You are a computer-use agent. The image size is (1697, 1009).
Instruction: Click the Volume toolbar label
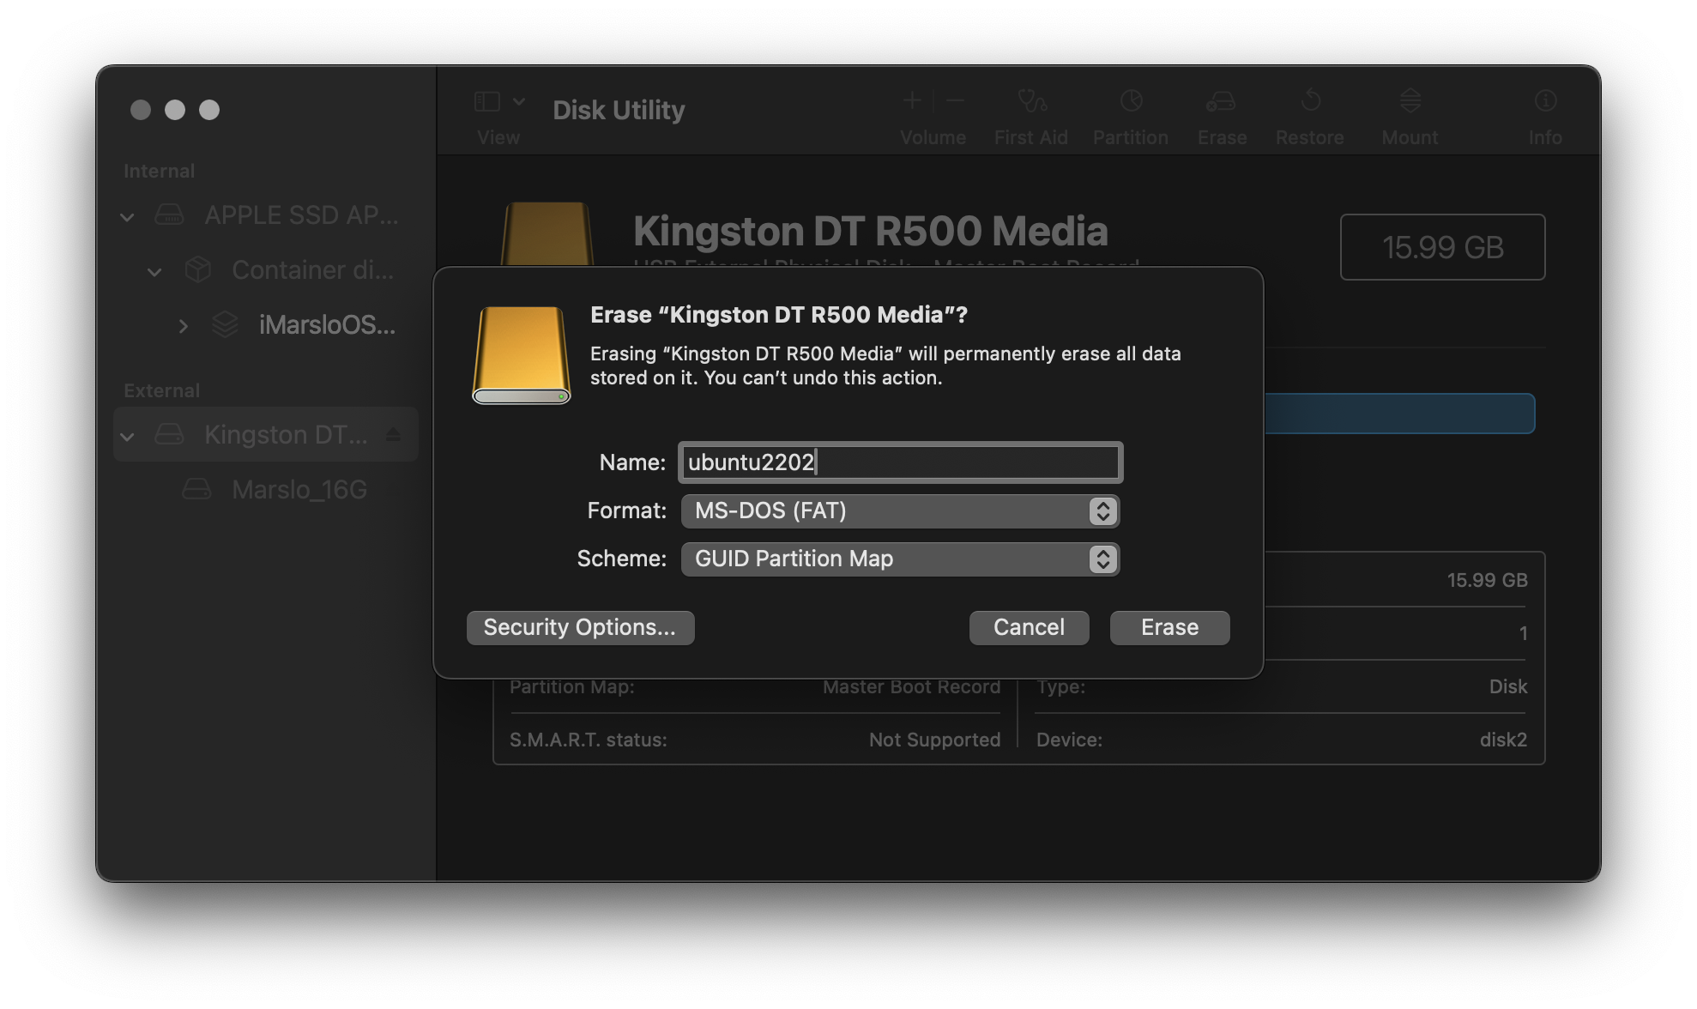(933, 137)
